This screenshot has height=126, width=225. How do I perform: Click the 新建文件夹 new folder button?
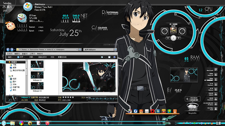point(62,57)
